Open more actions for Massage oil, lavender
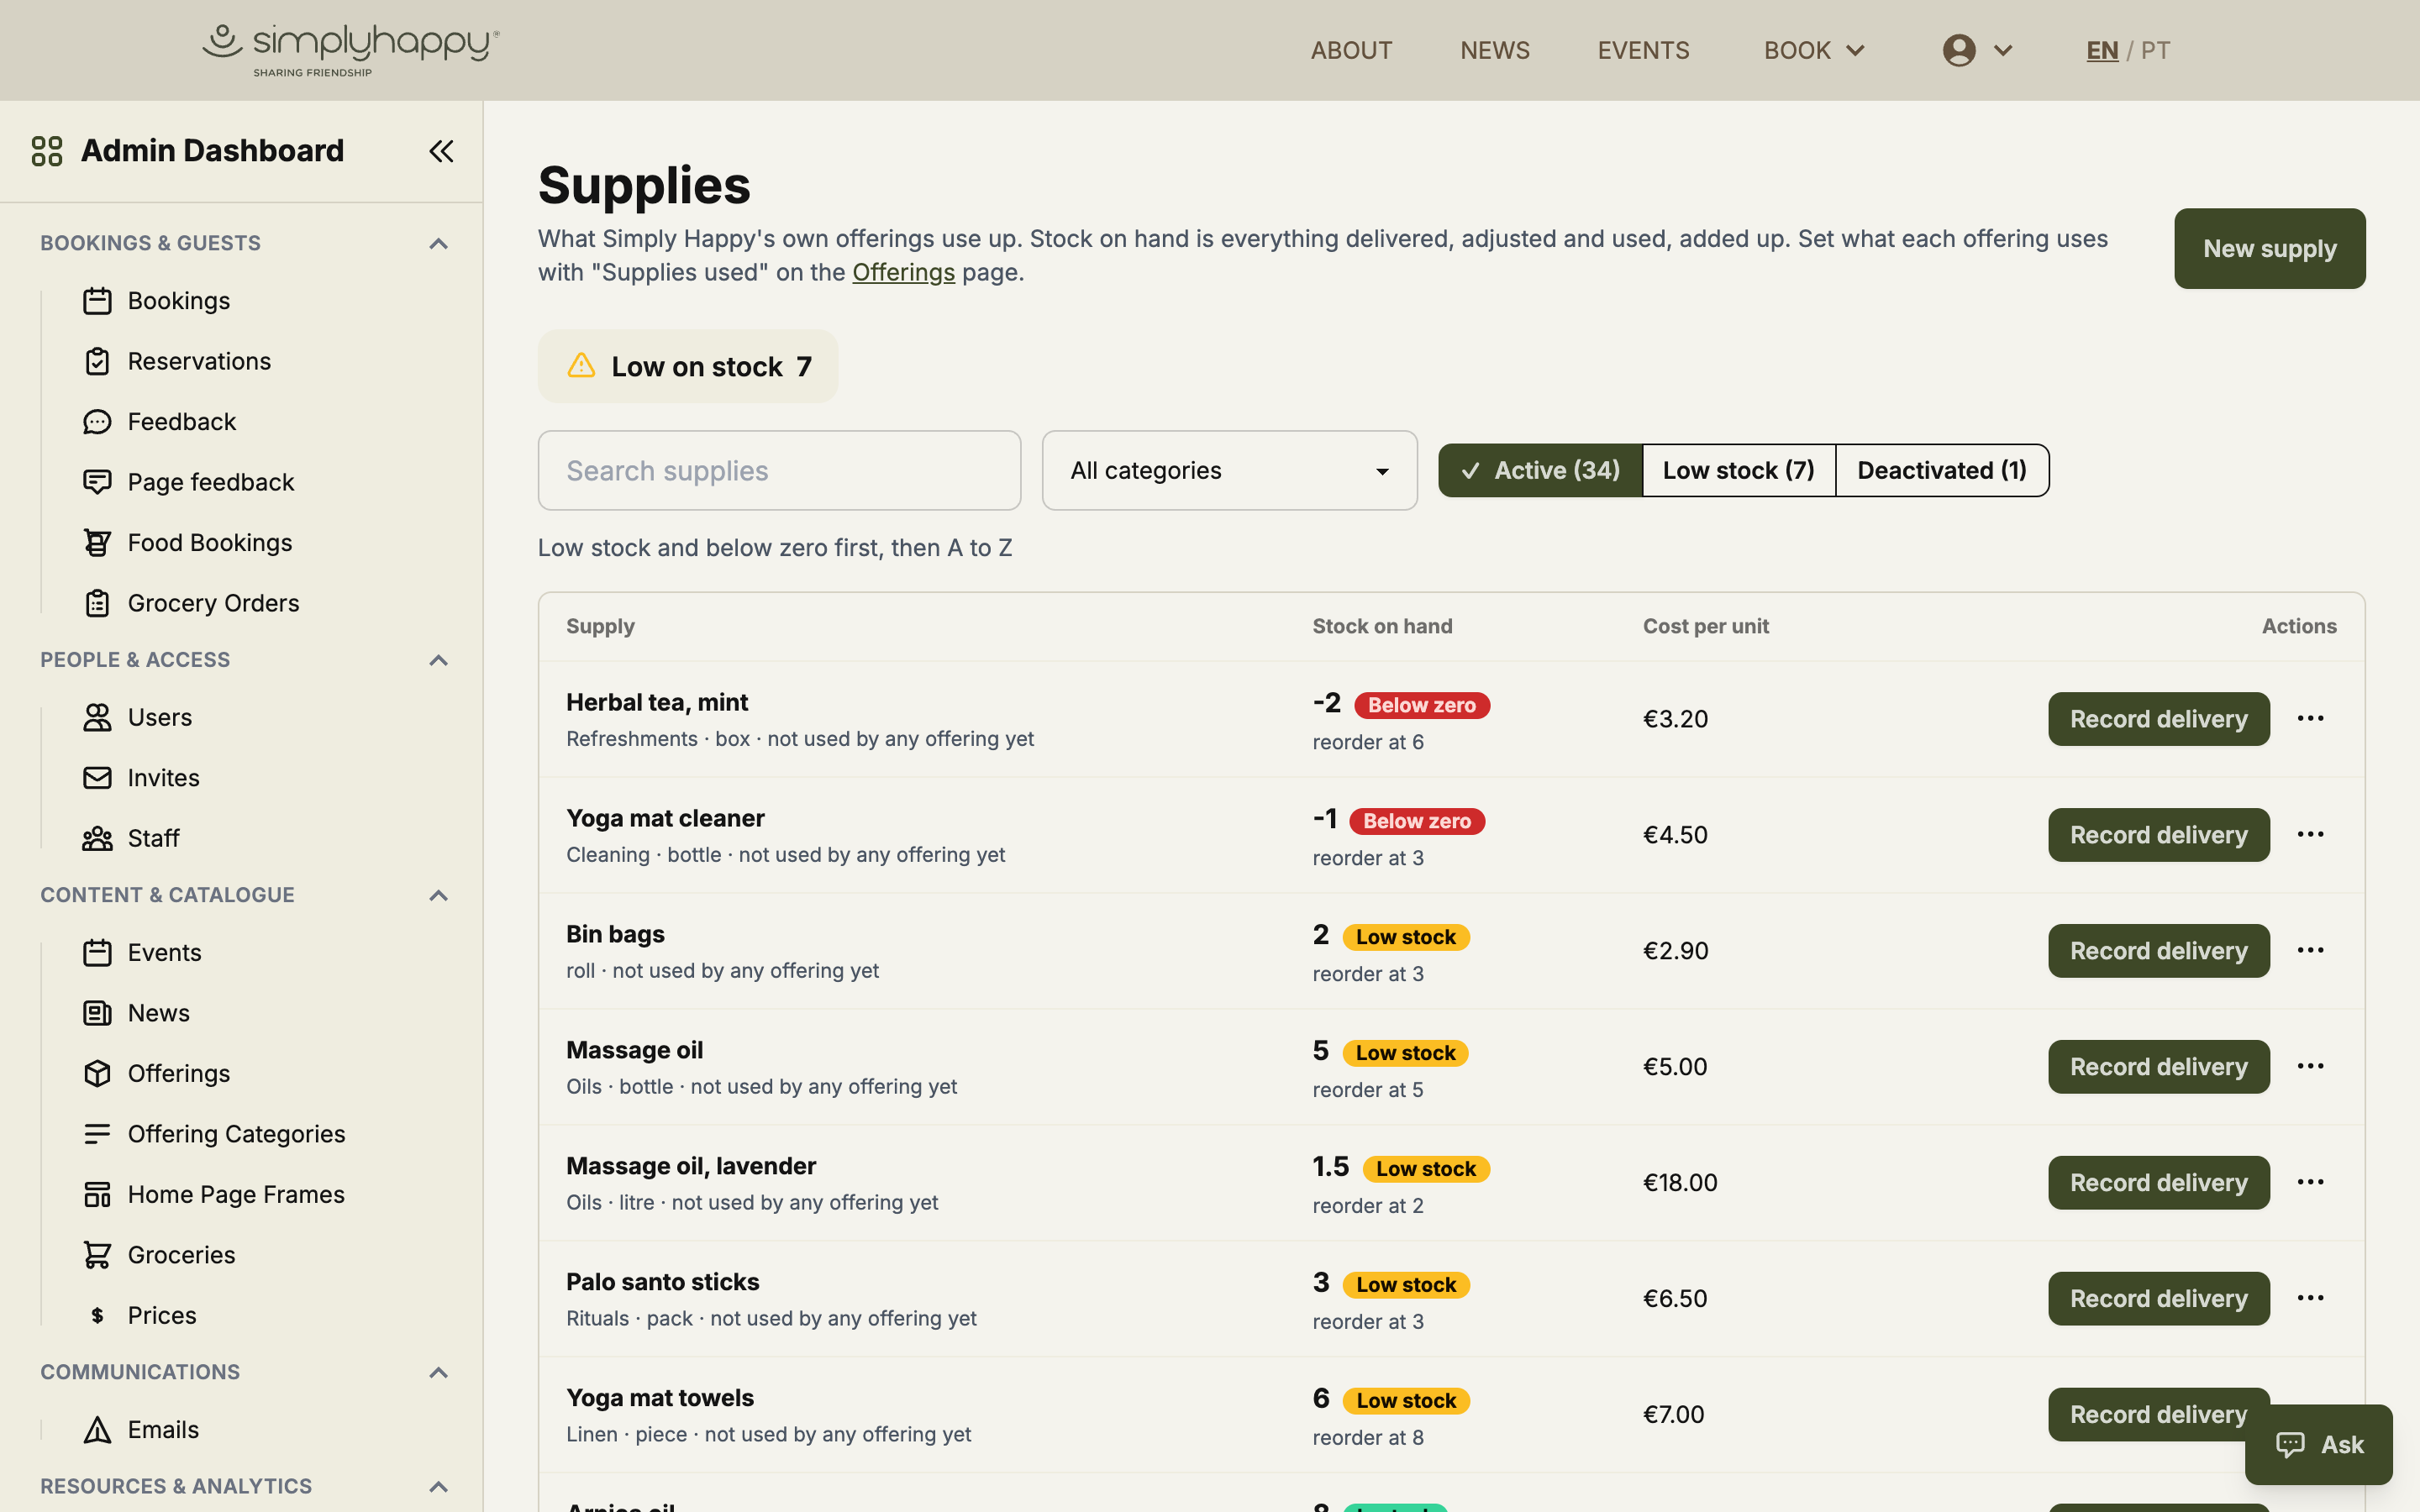This screenshot has height=1512, width=2420. click(2310, 1183)
